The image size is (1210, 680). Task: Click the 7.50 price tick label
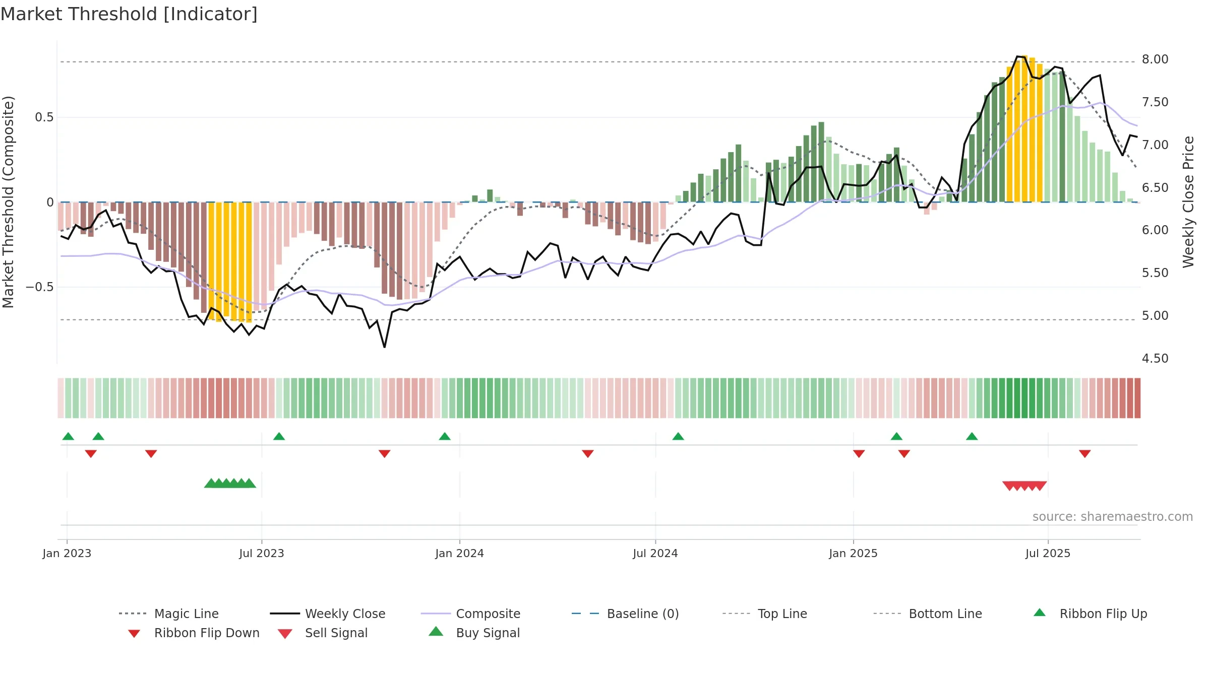point(1155,102)
